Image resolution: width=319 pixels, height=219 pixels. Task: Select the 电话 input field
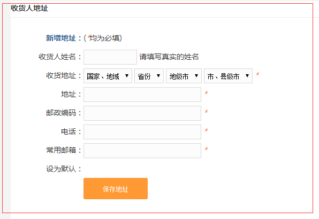[142, 132]
